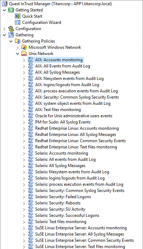The image size is (143, 249).
Task: Click the Gathering node icon
Action: pyautogui.click(x=11, y=35)
